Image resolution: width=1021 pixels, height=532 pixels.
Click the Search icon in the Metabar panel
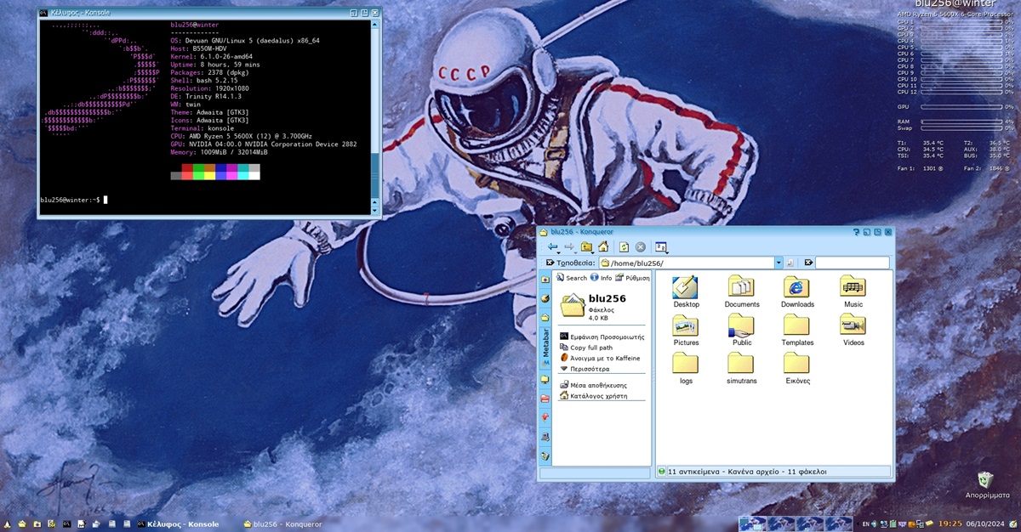[x=561, y=278]
